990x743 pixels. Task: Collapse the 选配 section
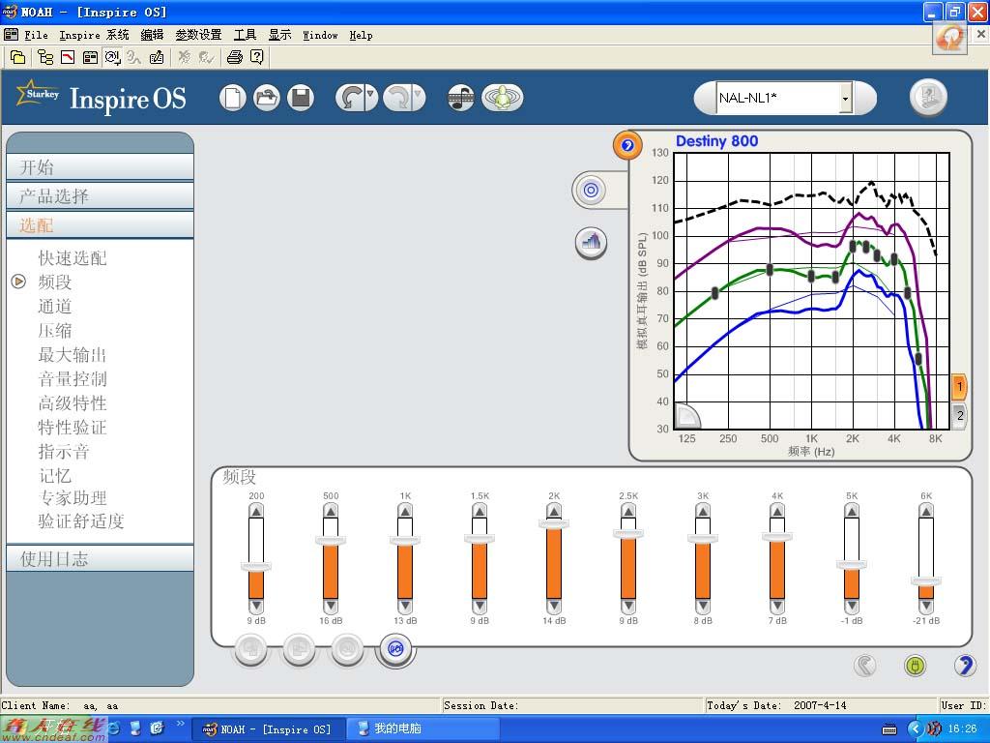(100, 224)
